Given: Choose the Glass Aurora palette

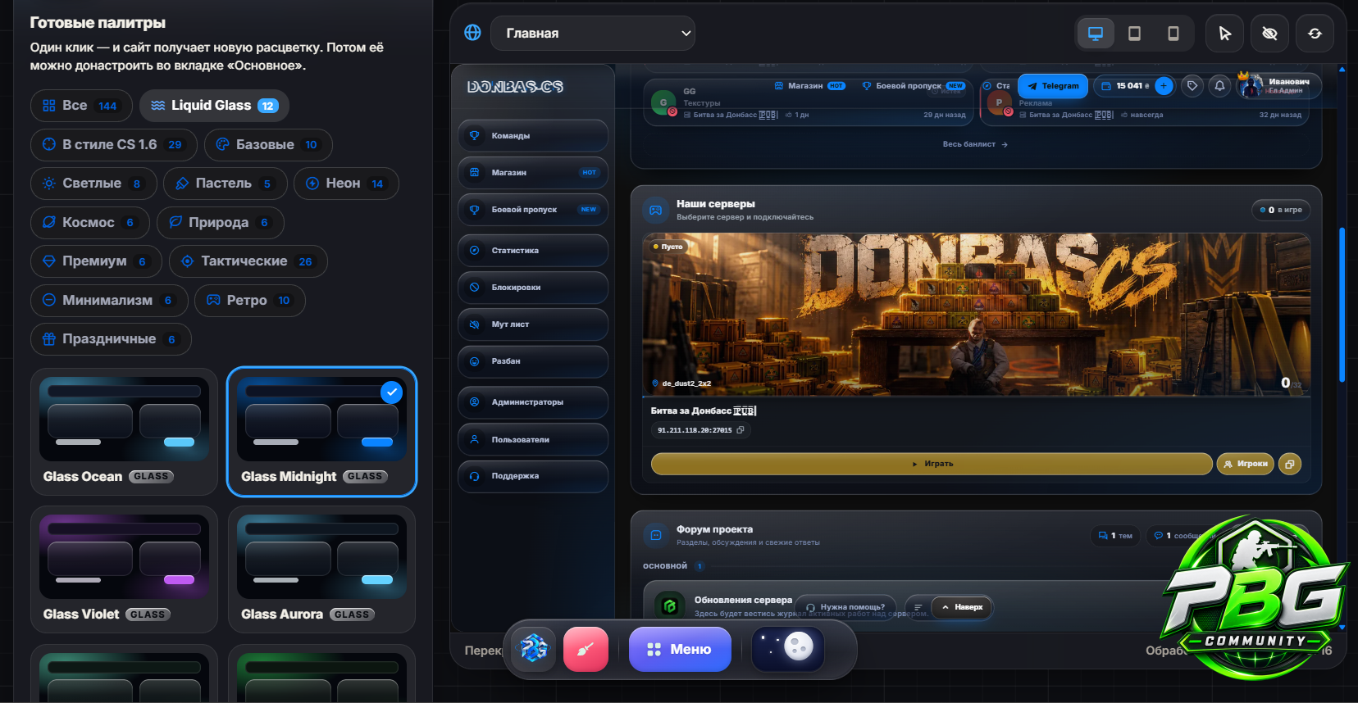Looking at the screenshot, I should coord(321,569).
